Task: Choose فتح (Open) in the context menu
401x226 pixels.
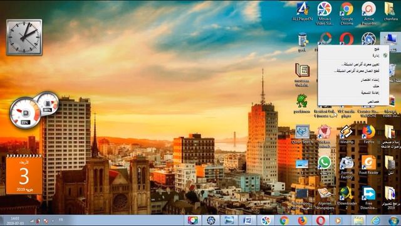Action: coord(353,49)
